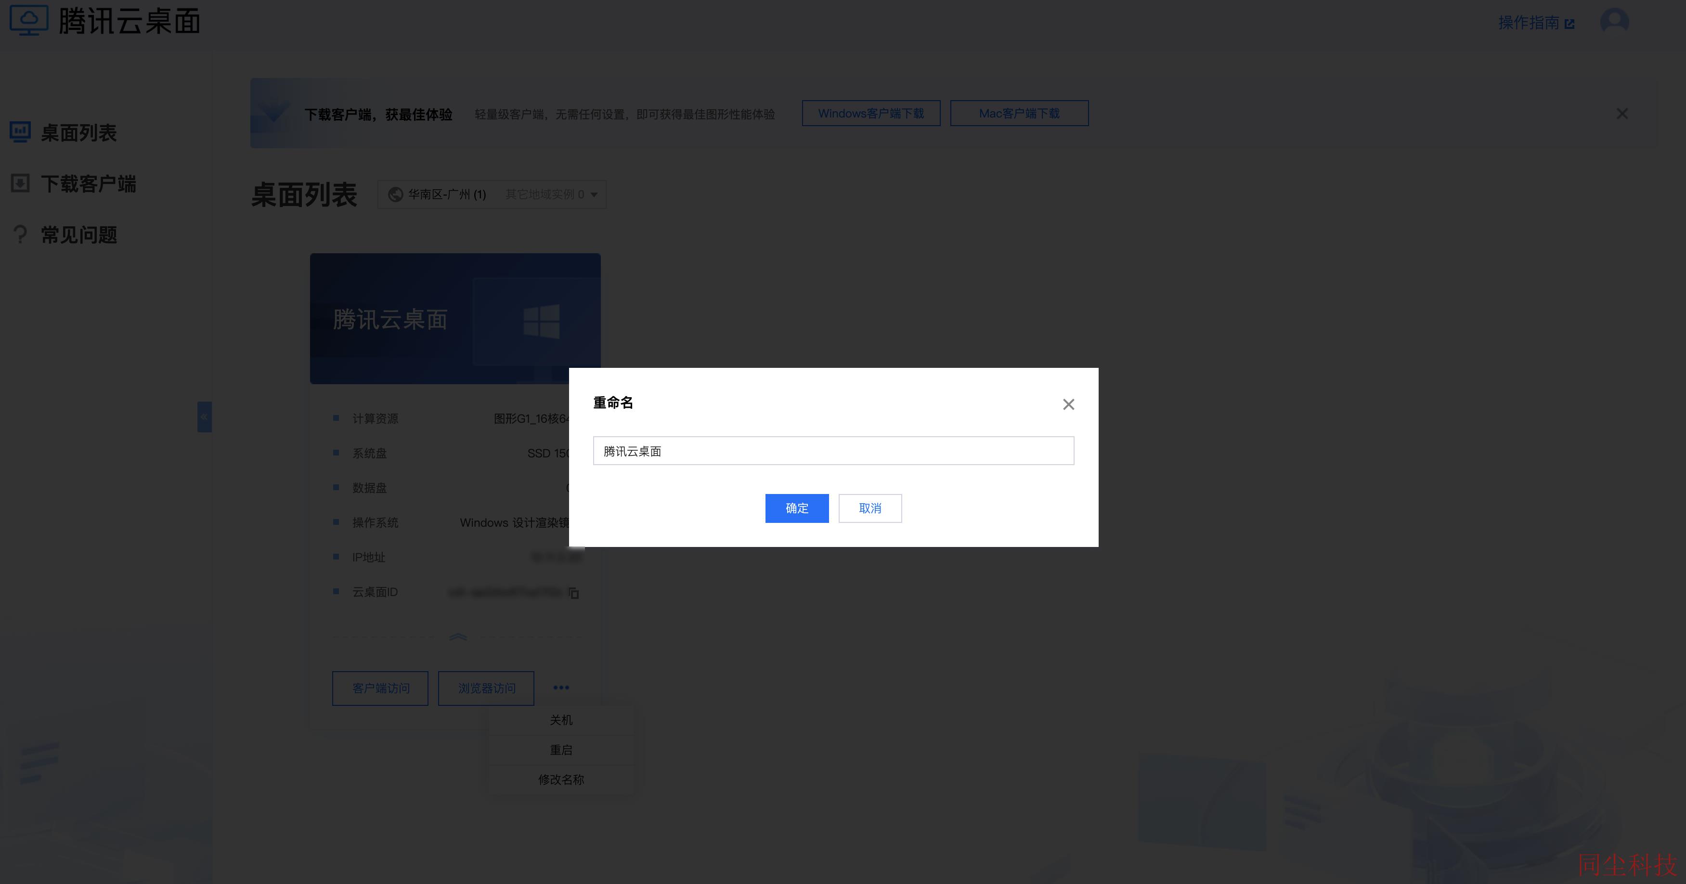Close the 重命名 dialog
1686x884 pixels.
(1068, 404)
